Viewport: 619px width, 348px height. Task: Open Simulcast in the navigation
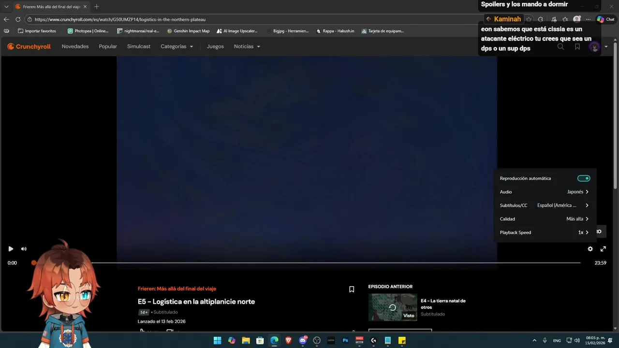tap(139, 46)
